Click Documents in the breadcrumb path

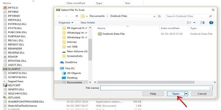[x=97, y=16]
